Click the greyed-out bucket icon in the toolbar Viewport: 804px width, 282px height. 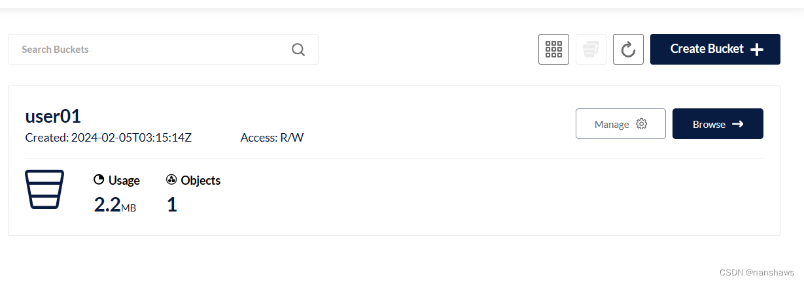coord(591,50)
